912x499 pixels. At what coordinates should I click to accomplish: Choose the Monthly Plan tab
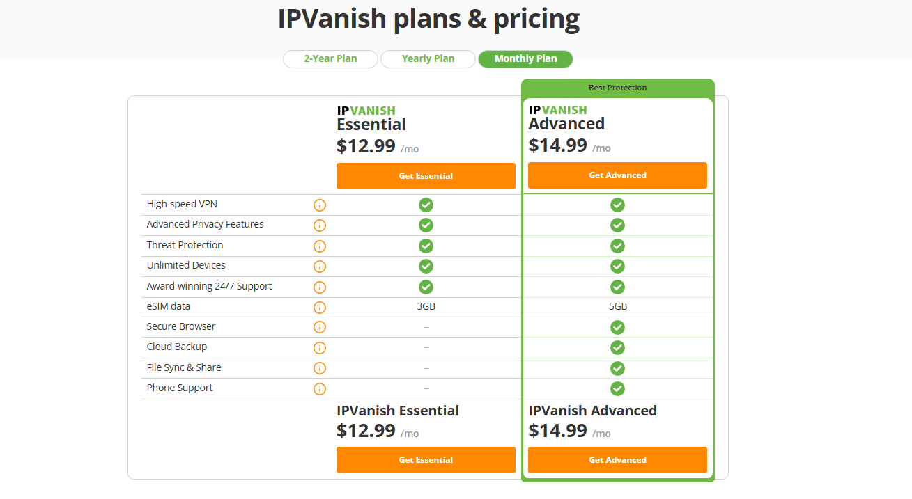click(525, 59)
